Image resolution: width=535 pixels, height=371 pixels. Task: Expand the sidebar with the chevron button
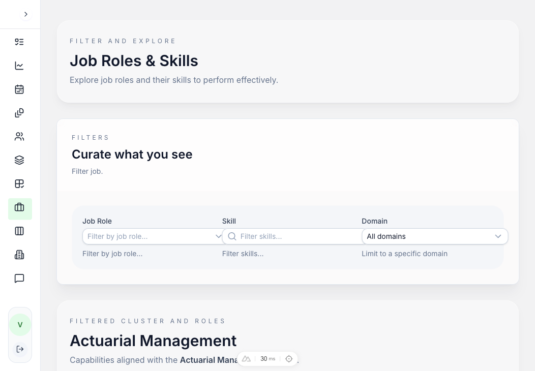(x=25, y=14)
